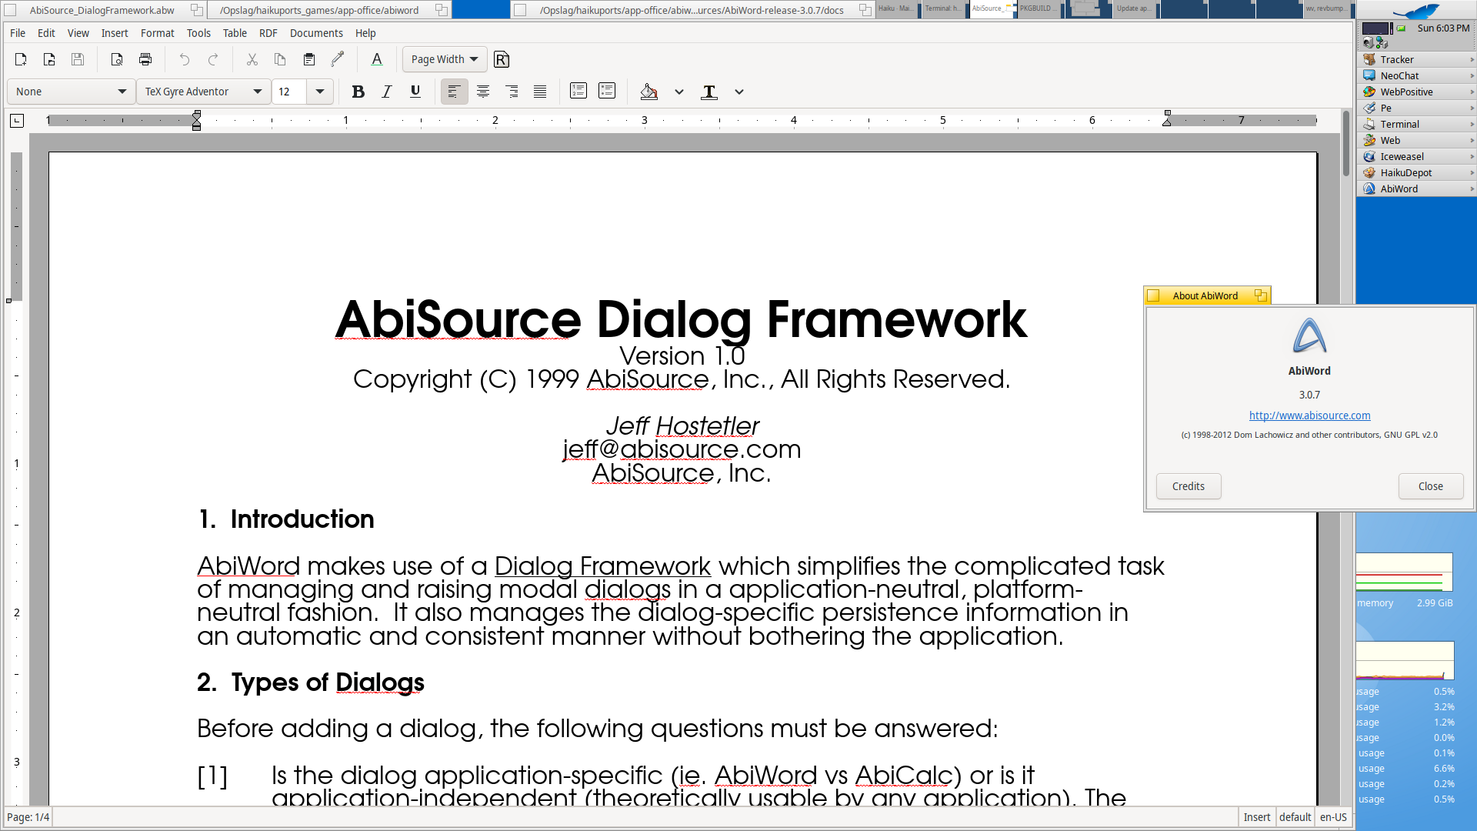Viewport: 1477px width, 831px height.
Task: Toggle bold formatting
Action: (x=358, y=92)
